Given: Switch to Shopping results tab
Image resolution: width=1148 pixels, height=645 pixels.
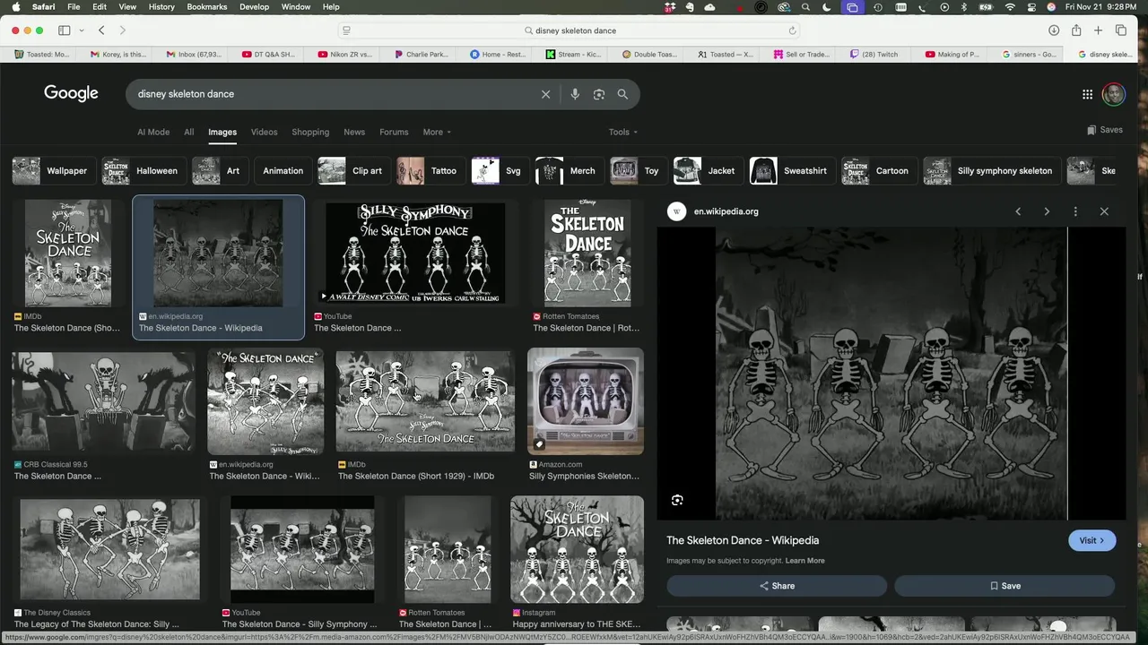Looking at the screenshot, I should click(310, 132).
